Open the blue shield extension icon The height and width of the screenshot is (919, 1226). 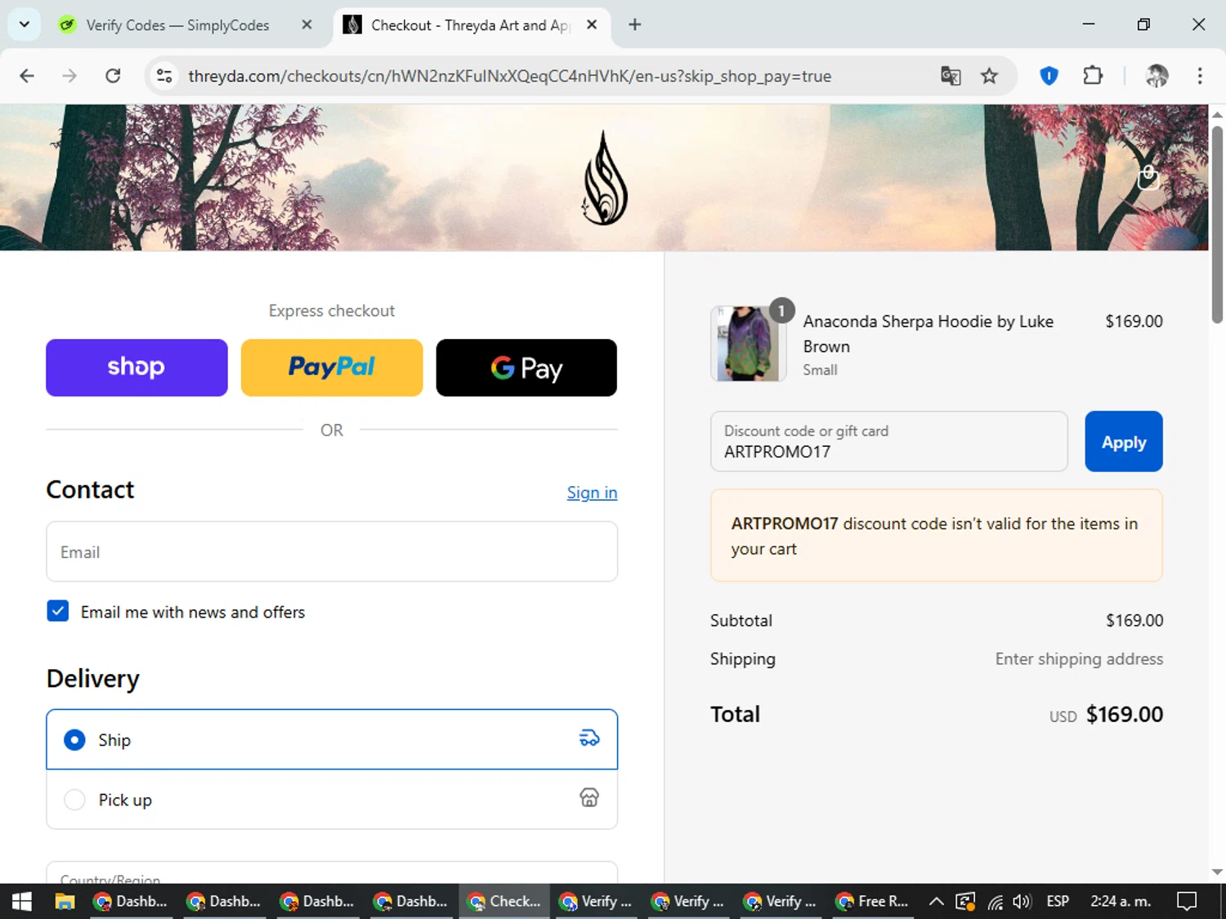click(x=1049, y=76)
